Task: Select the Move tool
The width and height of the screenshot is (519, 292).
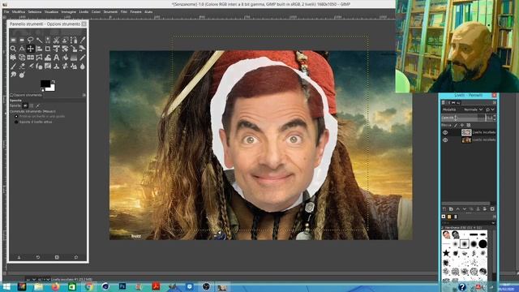Action: pos(31,49)
